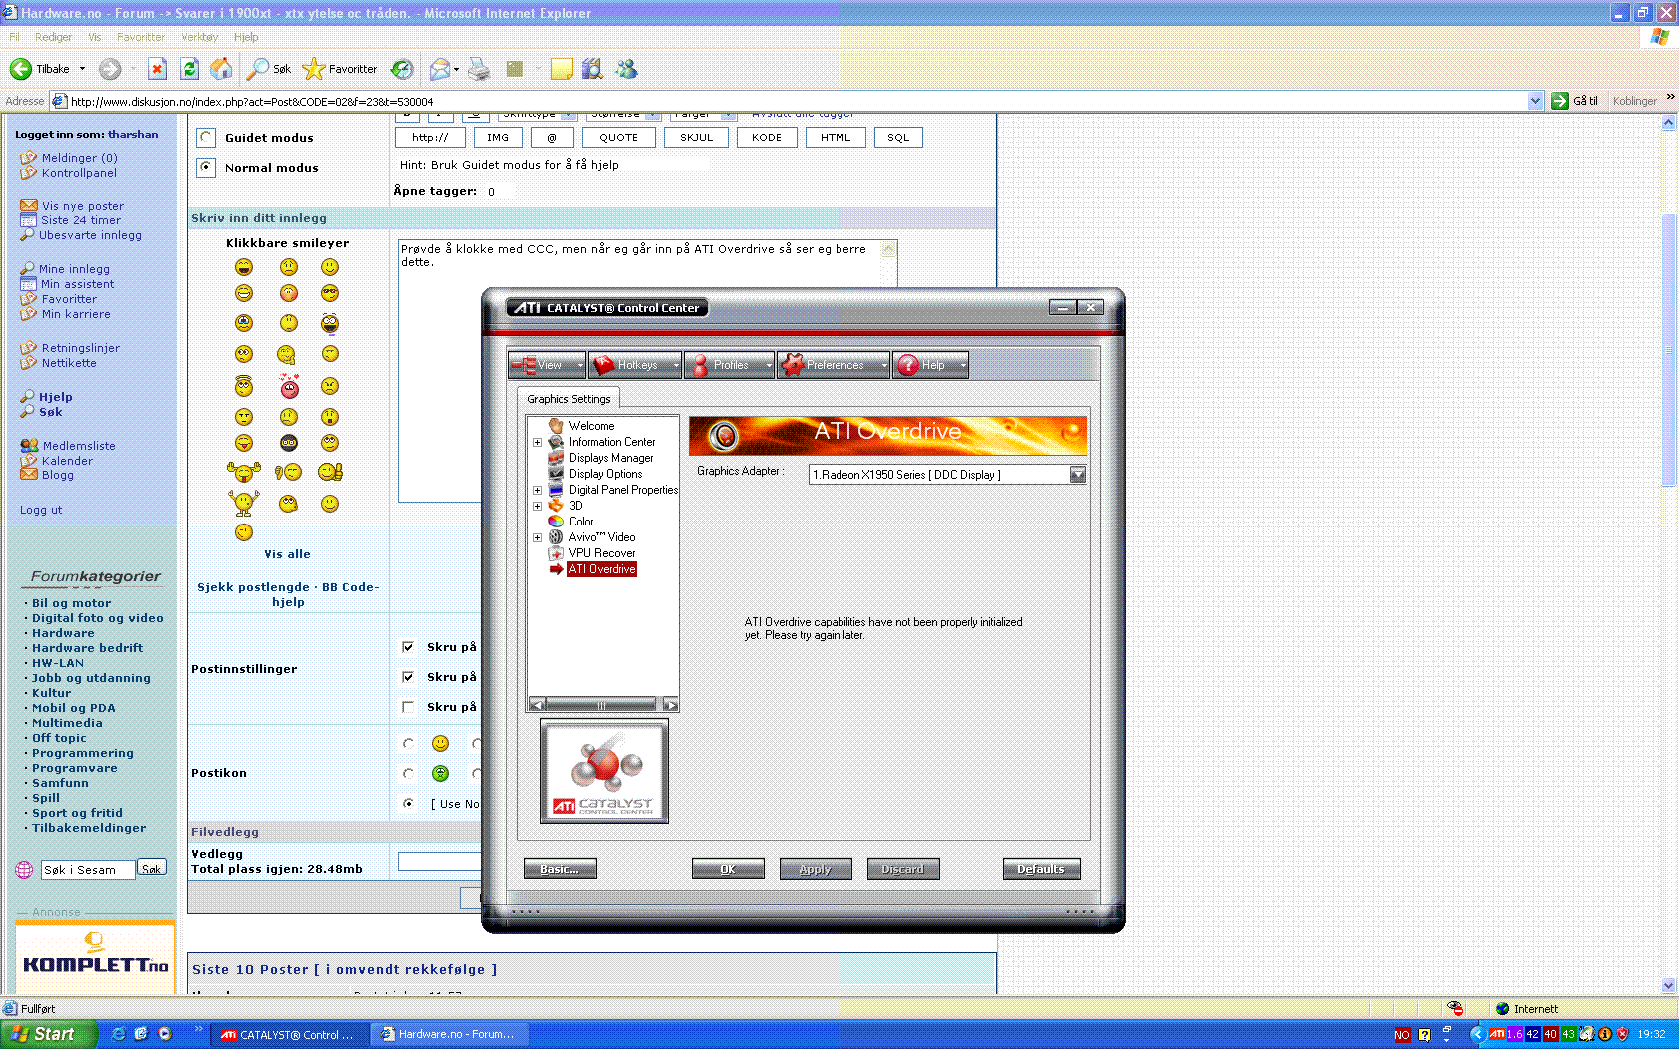
Task: Click Vis alle smileys link
Action: [287, 554]
